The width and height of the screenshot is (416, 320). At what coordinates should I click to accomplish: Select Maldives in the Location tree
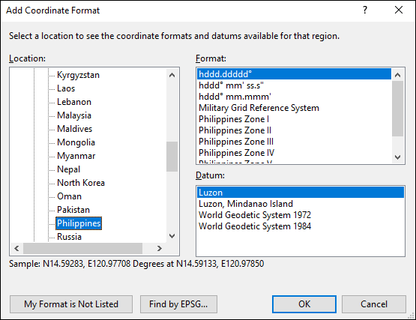click(x=74, y=129)
